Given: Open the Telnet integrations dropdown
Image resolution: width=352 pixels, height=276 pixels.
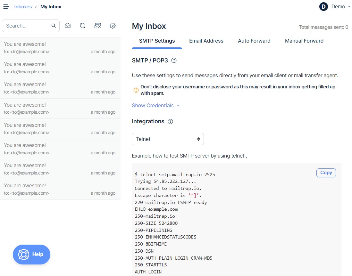Looking at the screenshot, I should point(168,139).
